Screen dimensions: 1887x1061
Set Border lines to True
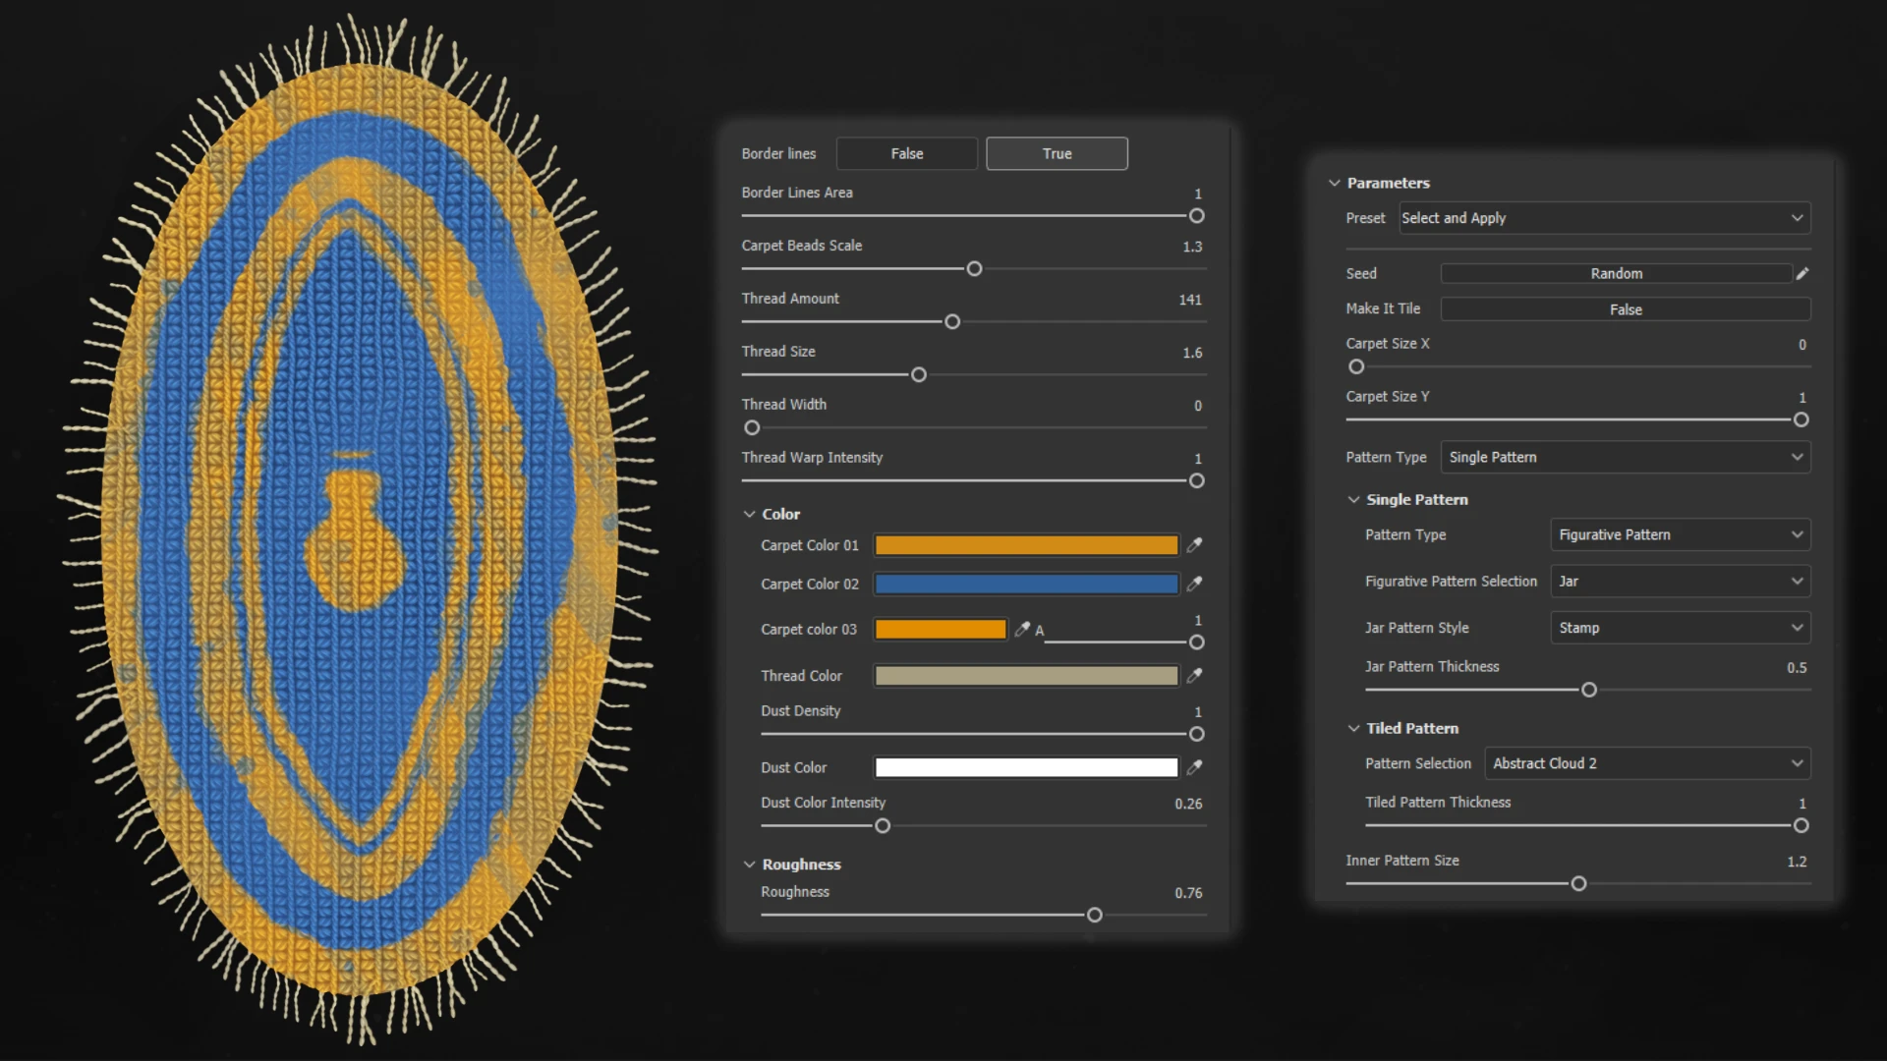[1057, 153]
